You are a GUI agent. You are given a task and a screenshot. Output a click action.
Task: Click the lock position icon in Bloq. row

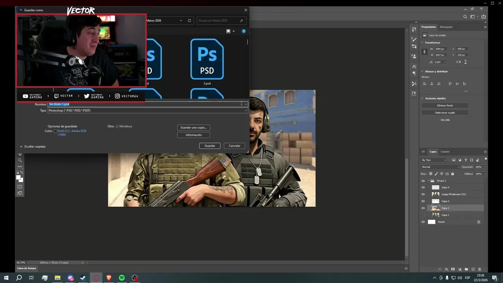[442, 174]
